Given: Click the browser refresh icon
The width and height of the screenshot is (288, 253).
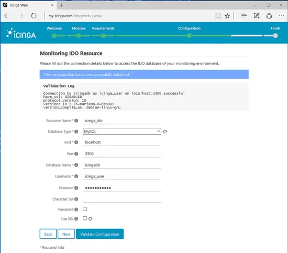Looking at the screenshot, I should [34, 16].
